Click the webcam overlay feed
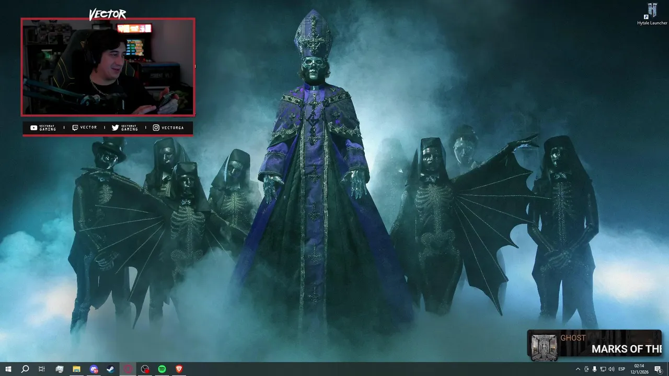Screen dimensions: 669x376 [108, 67]
